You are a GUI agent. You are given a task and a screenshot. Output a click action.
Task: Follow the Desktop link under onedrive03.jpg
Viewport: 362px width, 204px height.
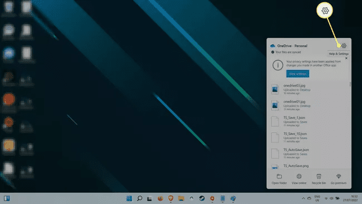tap(305, 90)
